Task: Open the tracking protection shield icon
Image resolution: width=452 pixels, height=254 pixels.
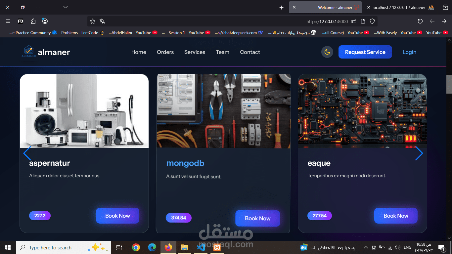Action: 372,21
